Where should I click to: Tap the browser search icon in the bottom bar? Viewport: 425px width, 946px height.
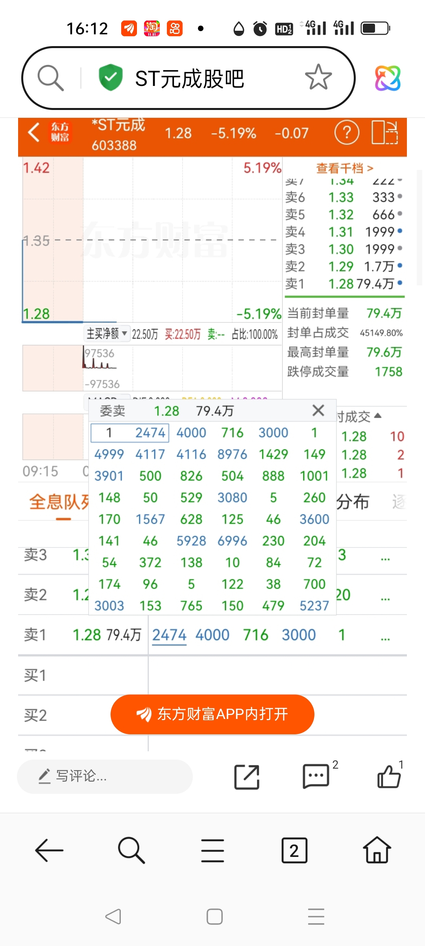point(131,851)
